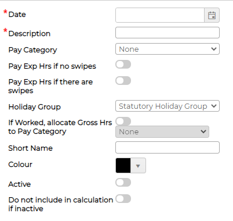Click the Pay Category dropdown chevron
Screen dimensions: 233x221
(214, 49)
